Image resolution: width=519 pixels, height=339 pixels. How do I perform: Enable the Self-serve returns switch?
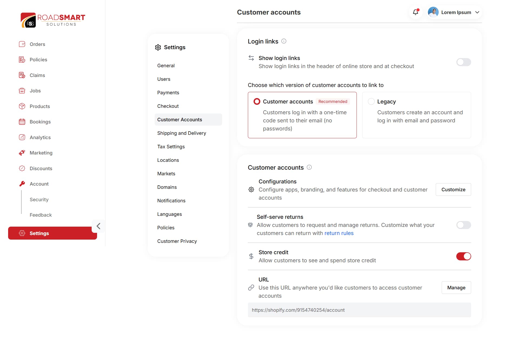tap(464, 225)
